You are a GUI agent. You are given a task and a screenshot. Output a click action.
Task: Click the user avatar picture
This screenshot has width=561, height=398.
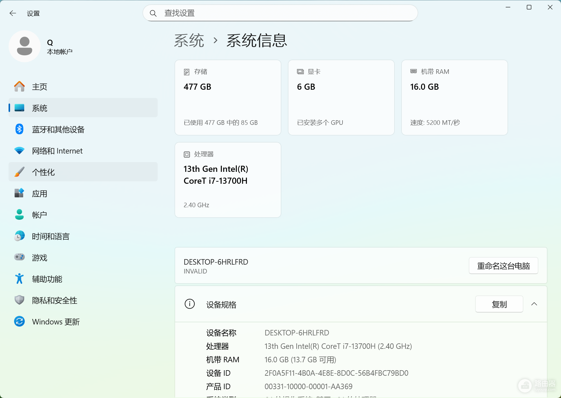25,46
